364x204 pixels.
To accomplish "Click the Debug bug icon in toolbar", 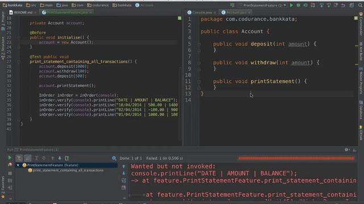I will pos(298,5).
